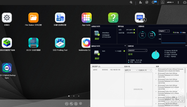187x107 pixels.
Task: Open the three-dot more options menu
Action: [x=178, y=2]
